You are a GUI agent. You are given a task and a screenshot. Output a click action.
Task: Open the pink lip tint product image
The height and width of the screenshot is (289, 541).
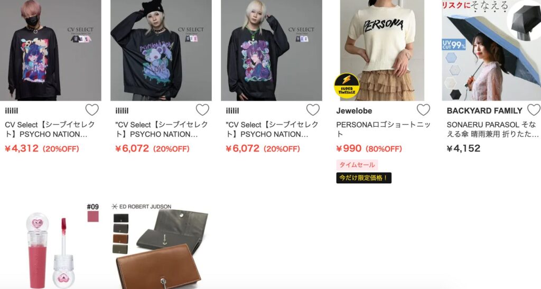pos(51,246)
